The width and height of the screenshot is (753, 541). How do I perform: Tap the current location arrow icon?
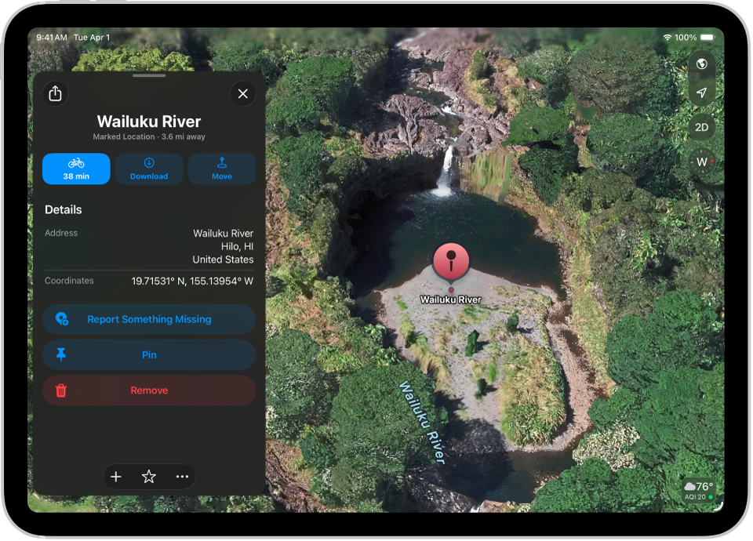(701, 93)
